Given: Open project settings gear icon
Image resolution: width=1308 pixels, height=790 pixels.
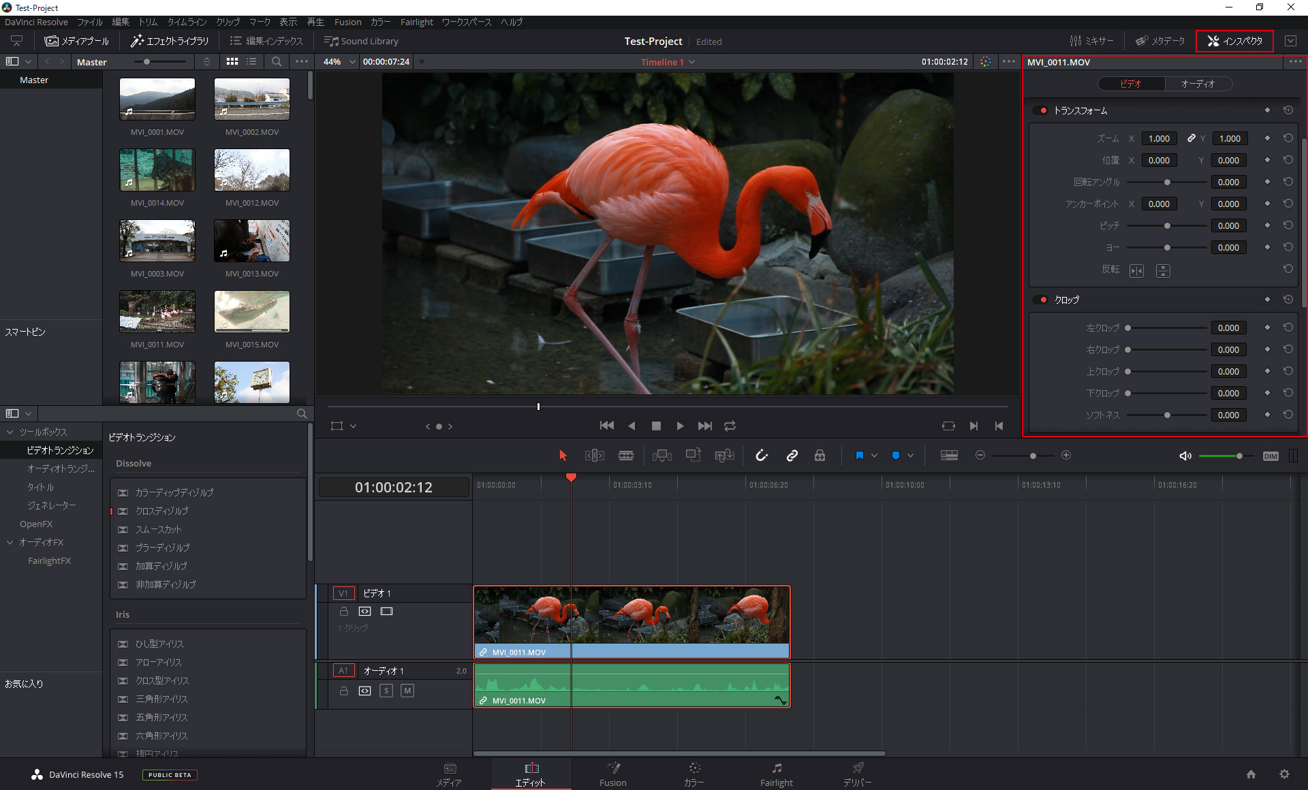Looking at the screenshot, I should point(1284,774).
